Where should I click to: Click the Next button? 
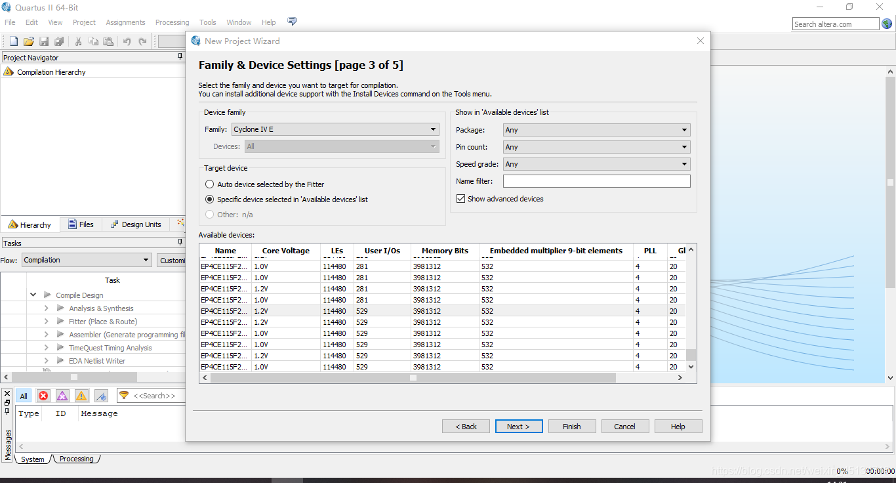(519, 427)
